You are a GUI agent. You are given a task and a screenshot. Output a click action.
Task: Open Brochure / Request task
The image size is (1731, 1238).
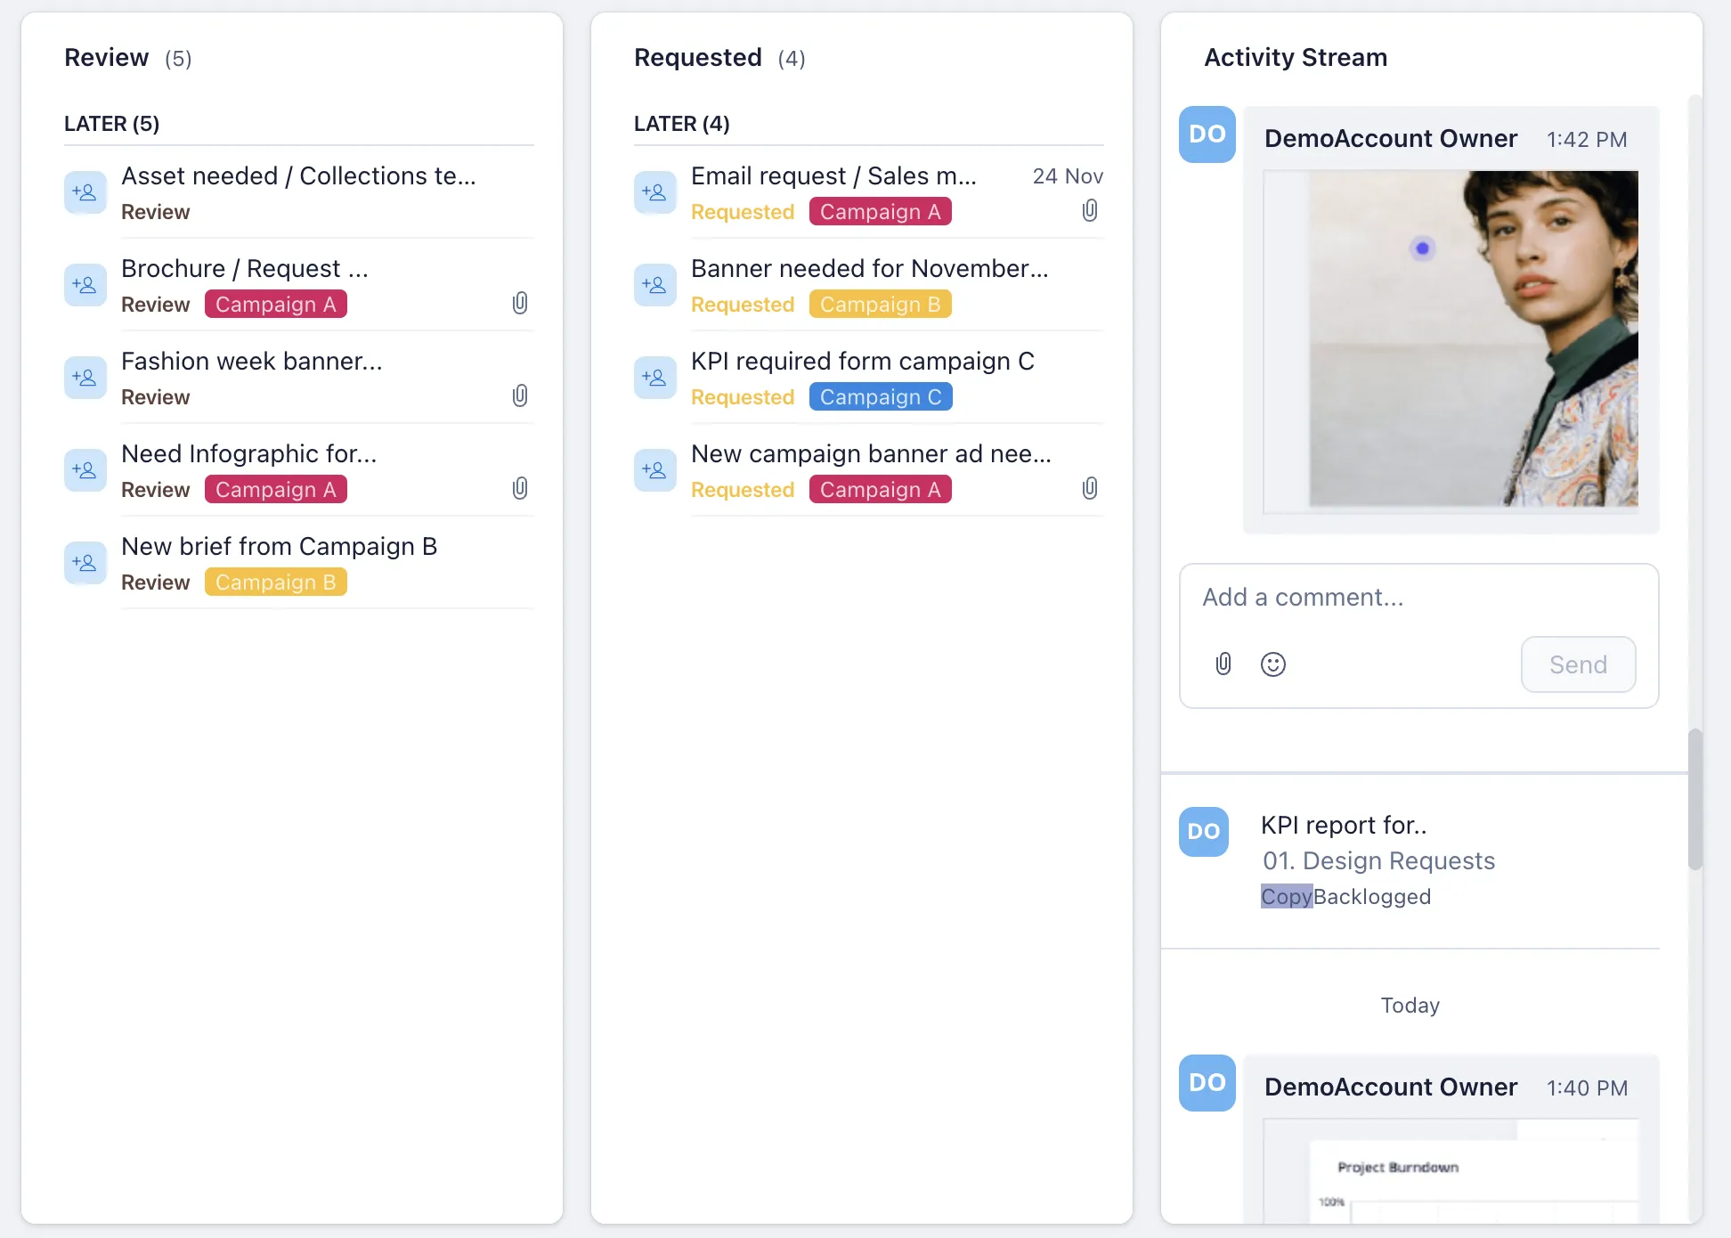245,269
